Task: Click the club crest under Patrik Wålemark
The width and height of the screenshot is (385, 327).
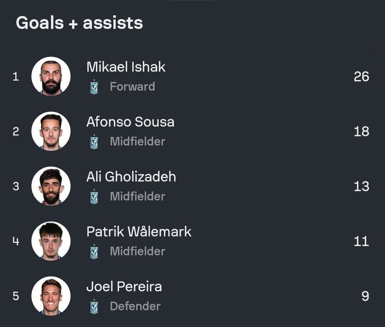Action: pyautogui.click(x=94, y=251)
